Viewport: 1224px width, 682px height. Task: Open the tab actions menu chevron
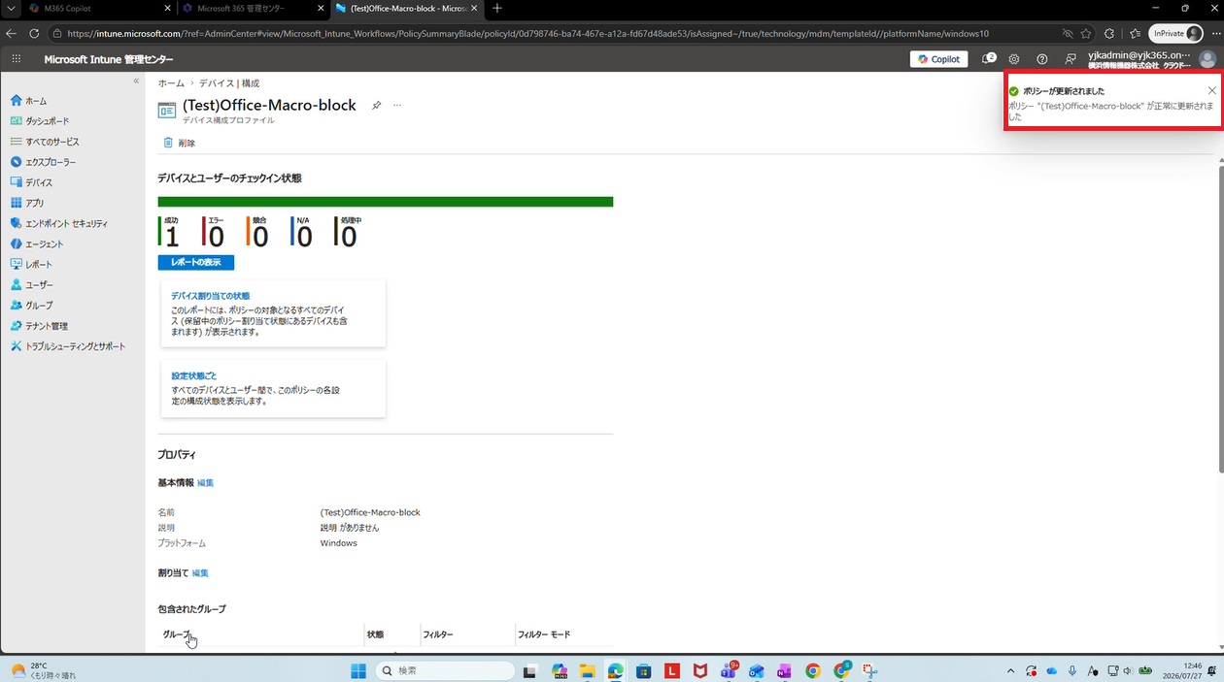10,9
